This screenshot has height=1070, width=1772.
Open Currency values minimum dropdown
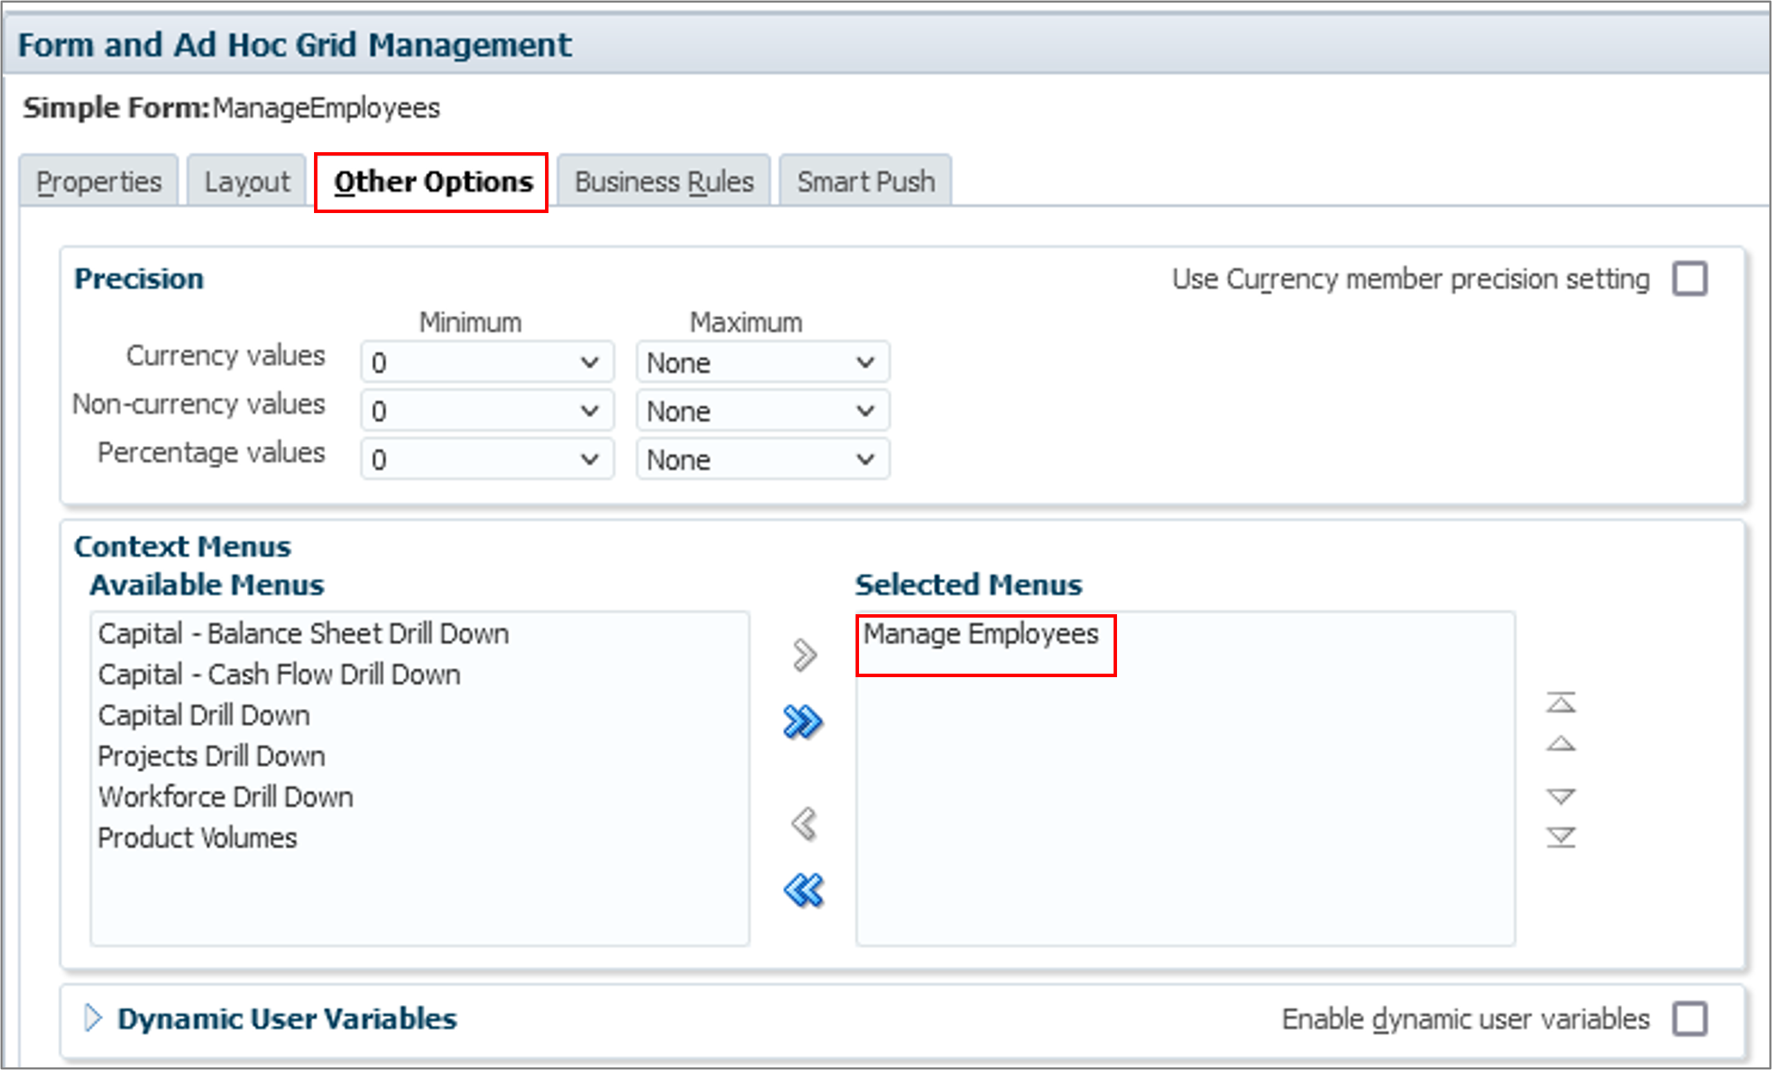coord(487,362)
